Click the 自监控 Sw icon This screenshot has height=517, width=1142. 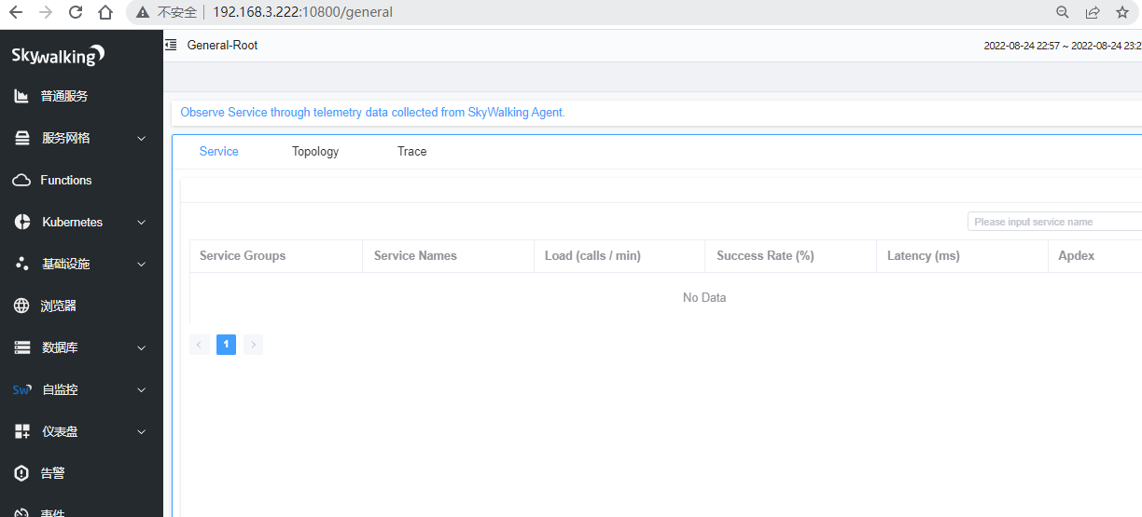coord(22,389)
